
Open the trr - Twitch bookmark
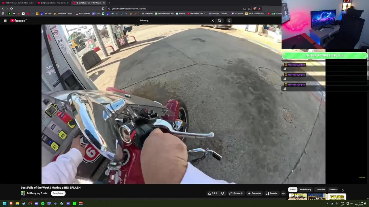click(237, 14)
